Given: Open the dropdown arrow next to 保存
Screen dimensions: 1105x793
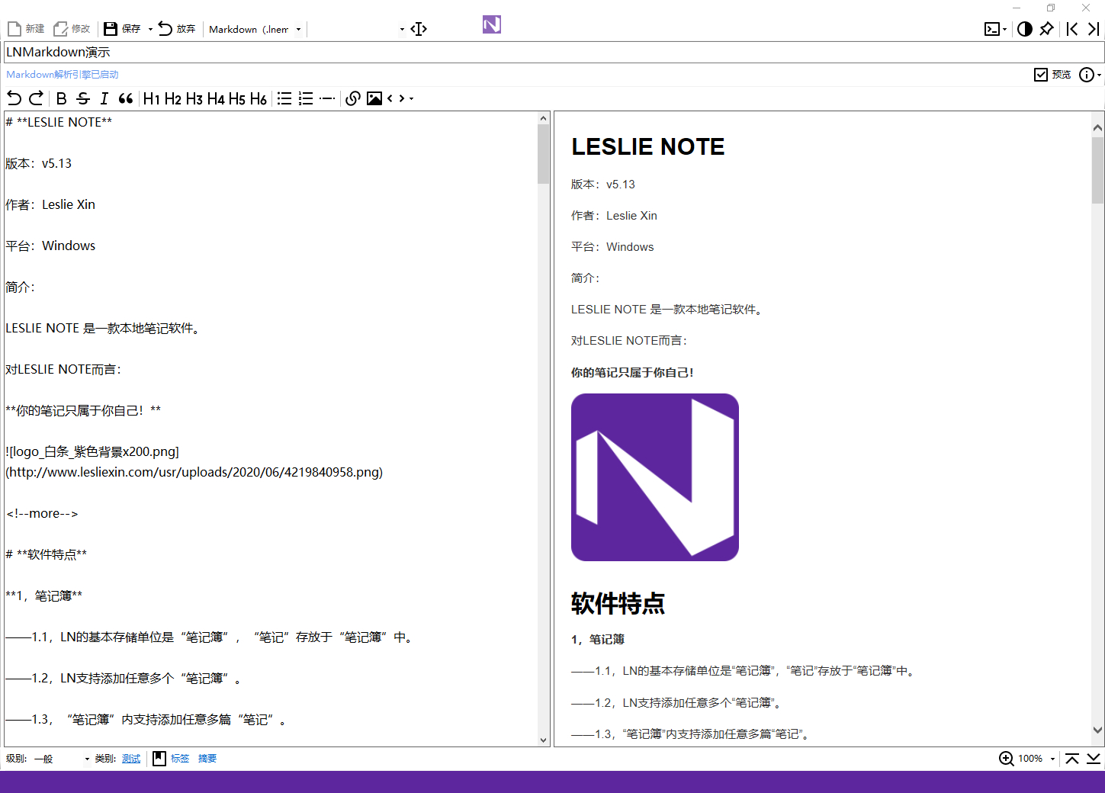Looking at the screenshot, I should [x=150, y=29].
